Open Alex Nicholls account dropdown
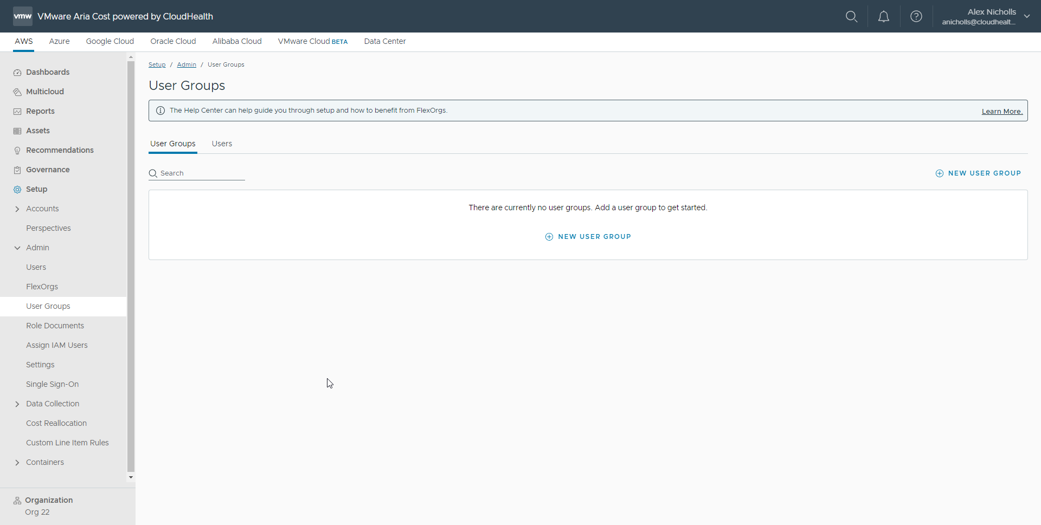 pyautogui.click(x=1026, y=16)
